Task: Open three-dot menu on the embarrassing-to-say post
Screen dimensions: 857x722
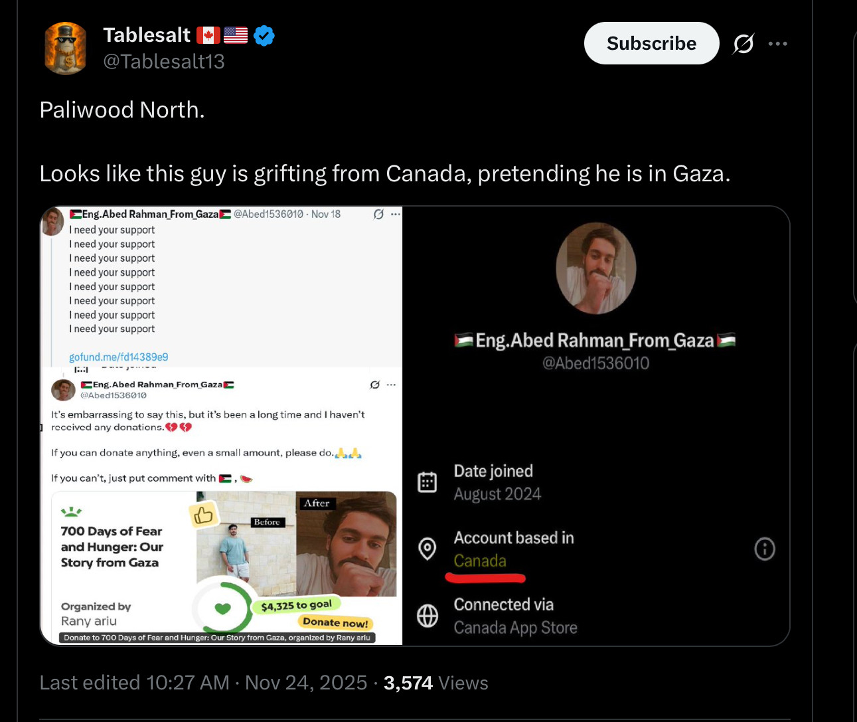Action: tap(392, 385)
